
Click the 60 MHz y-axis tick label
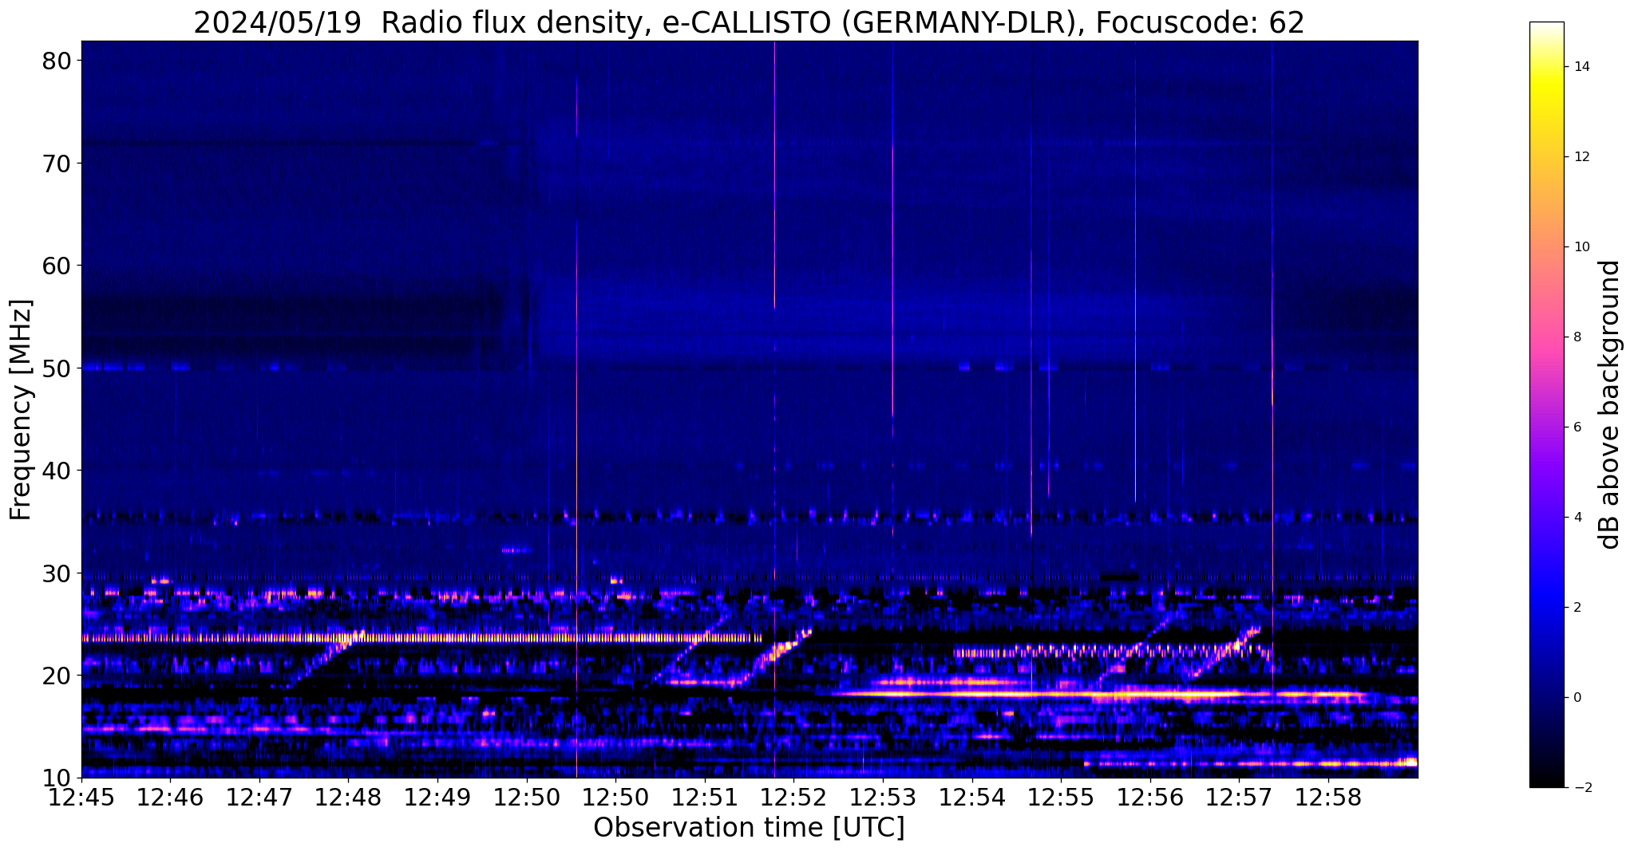[x=55, y=265]
